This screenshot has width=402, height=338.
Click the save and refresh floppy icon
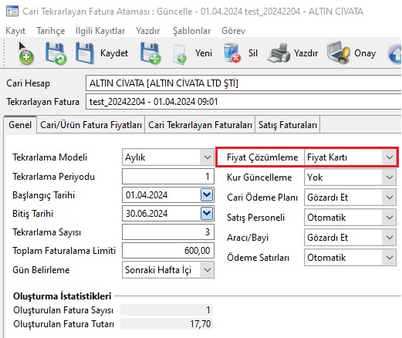[x=56, y=53]
